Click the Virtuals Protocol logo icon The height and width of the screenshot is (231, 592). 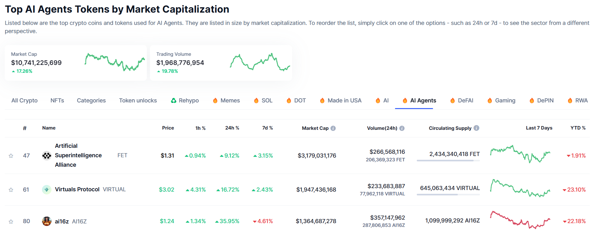click(47, 190)
